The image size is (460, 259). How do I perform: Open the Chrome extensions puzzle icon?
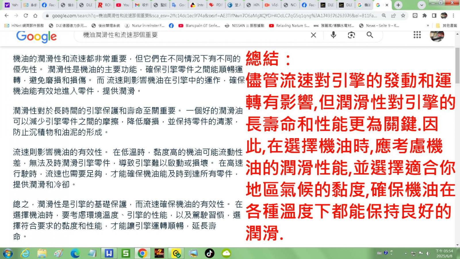coord(424,16)
